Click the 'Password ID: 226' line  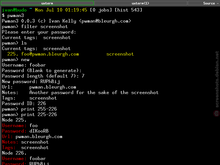(24, 104)
